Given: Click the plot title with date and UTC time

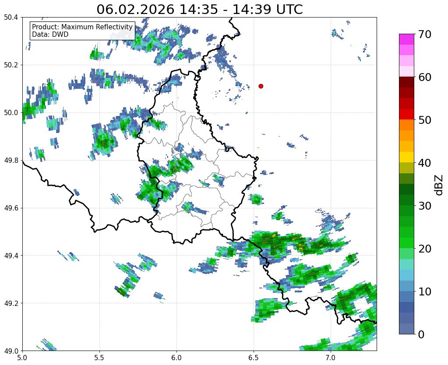Looking at the screenshot, I should [199, 10].
